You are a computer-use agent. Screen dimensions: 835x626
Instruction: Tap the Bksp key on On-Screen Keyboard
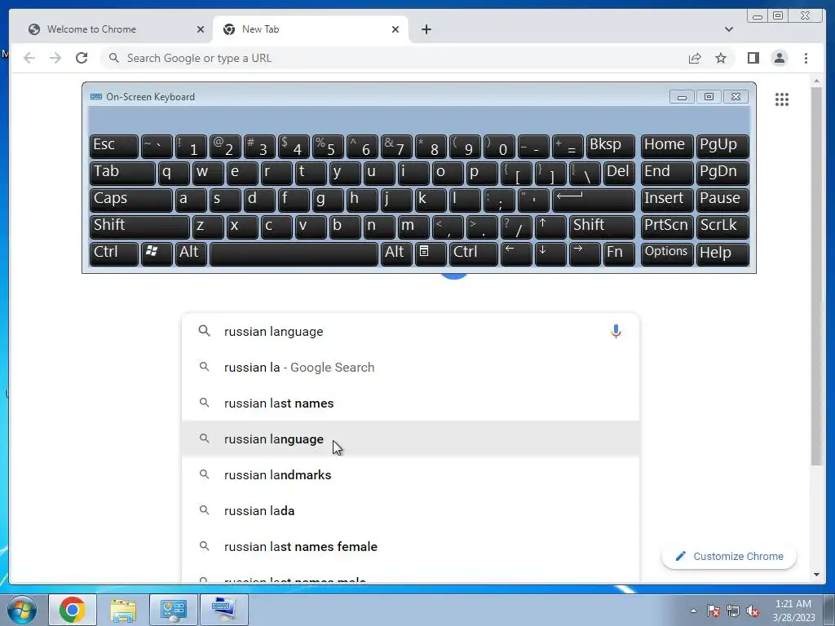[x=610, y=146]
